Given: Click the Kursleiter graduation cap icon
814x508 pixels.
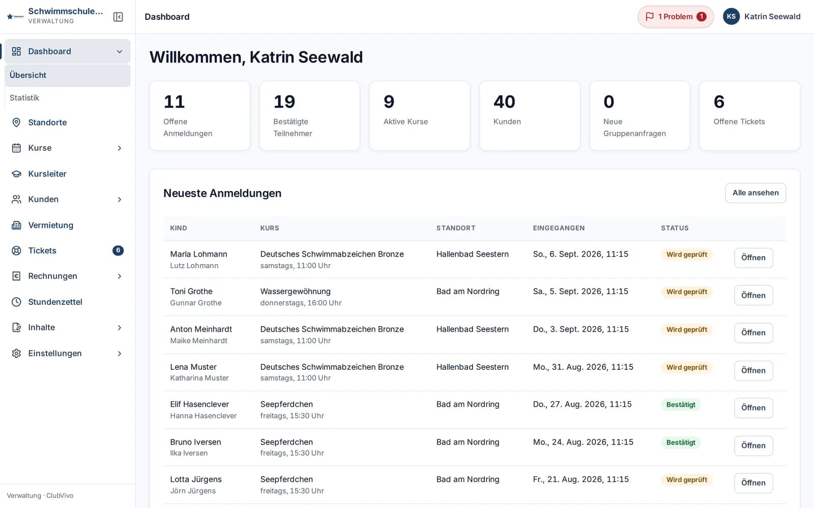Looking at the screenshot, I should pos(16,174).
